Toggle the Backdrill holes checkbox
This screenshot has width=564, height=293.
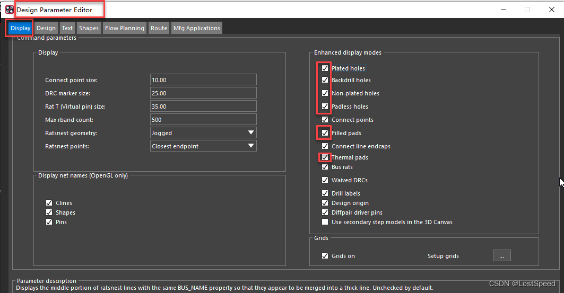pyautogui.click(x=325, y=80)
